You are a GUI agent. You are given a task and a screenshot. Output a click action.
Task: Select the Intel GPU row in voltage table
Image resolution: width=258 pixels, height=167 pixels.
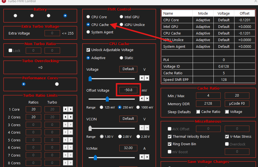208,26
